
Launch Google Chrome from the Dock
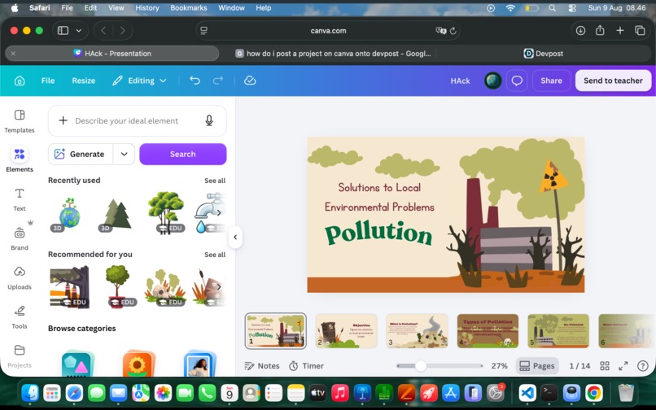pos(593,393)
